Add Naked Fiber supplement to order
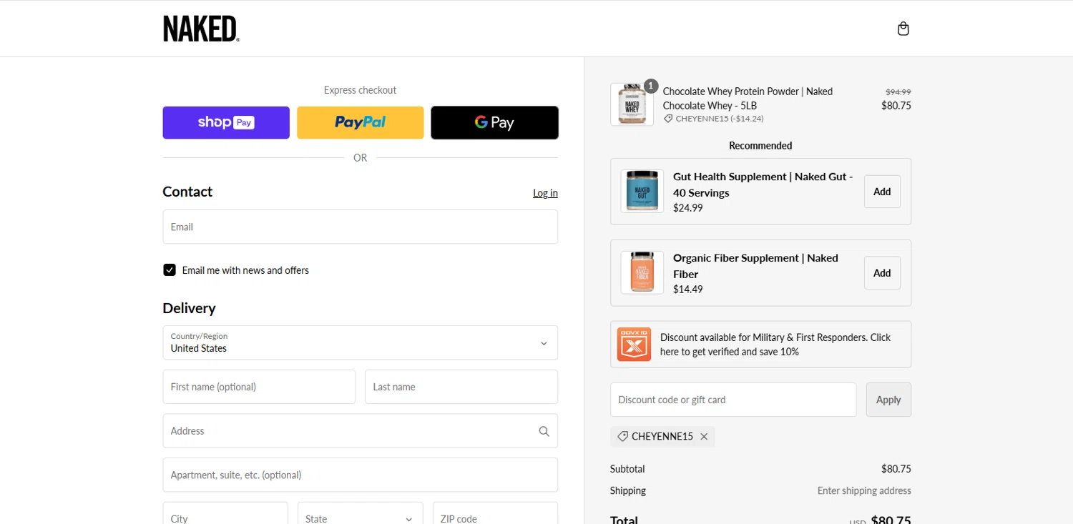Viewport: 1073px width, 524px height. coord(882,273)
